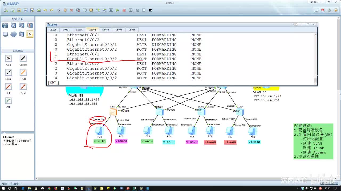Select the PC4 computer in topology
The width and height of the screenshot is (341, 191).
(169, 131)
